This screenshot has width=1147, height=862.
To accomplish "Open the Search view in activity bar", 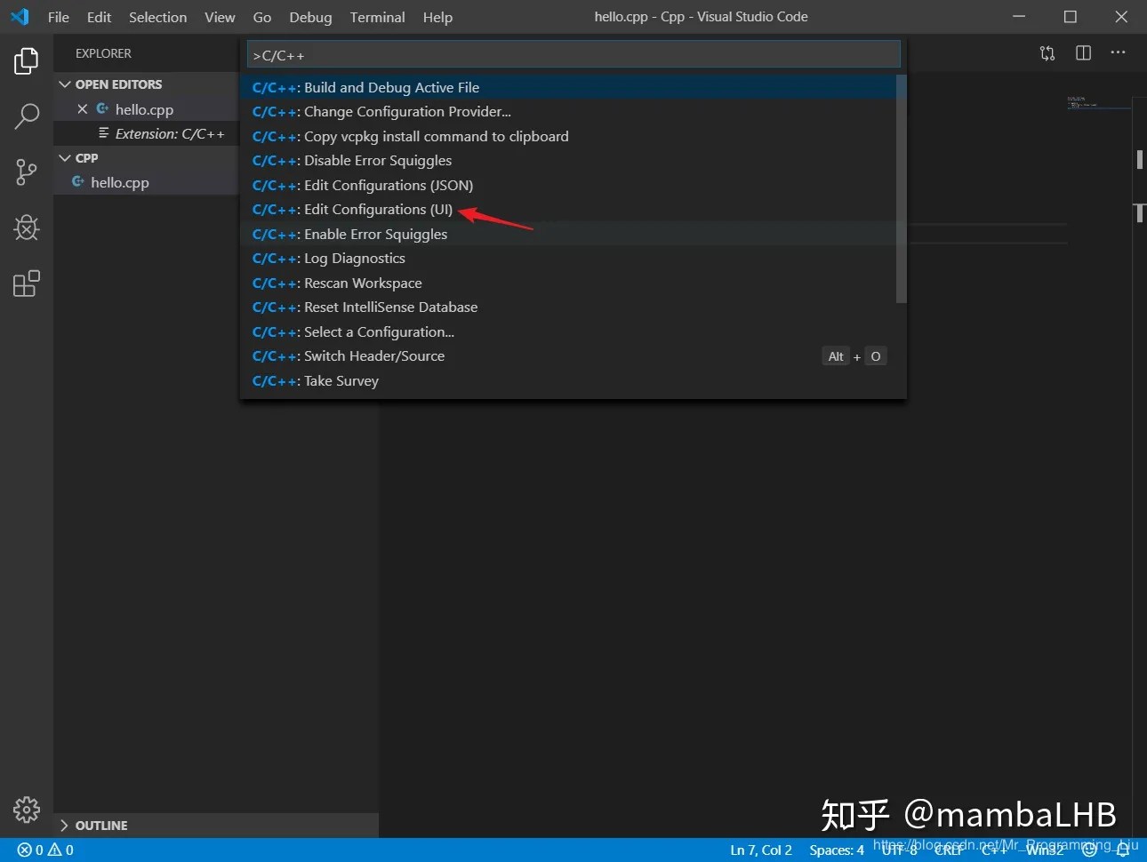I will pyautogui.click(x=27, y=116).
